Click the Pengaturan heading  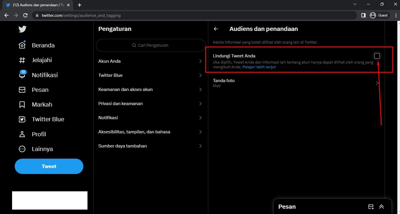click(115, 29)
